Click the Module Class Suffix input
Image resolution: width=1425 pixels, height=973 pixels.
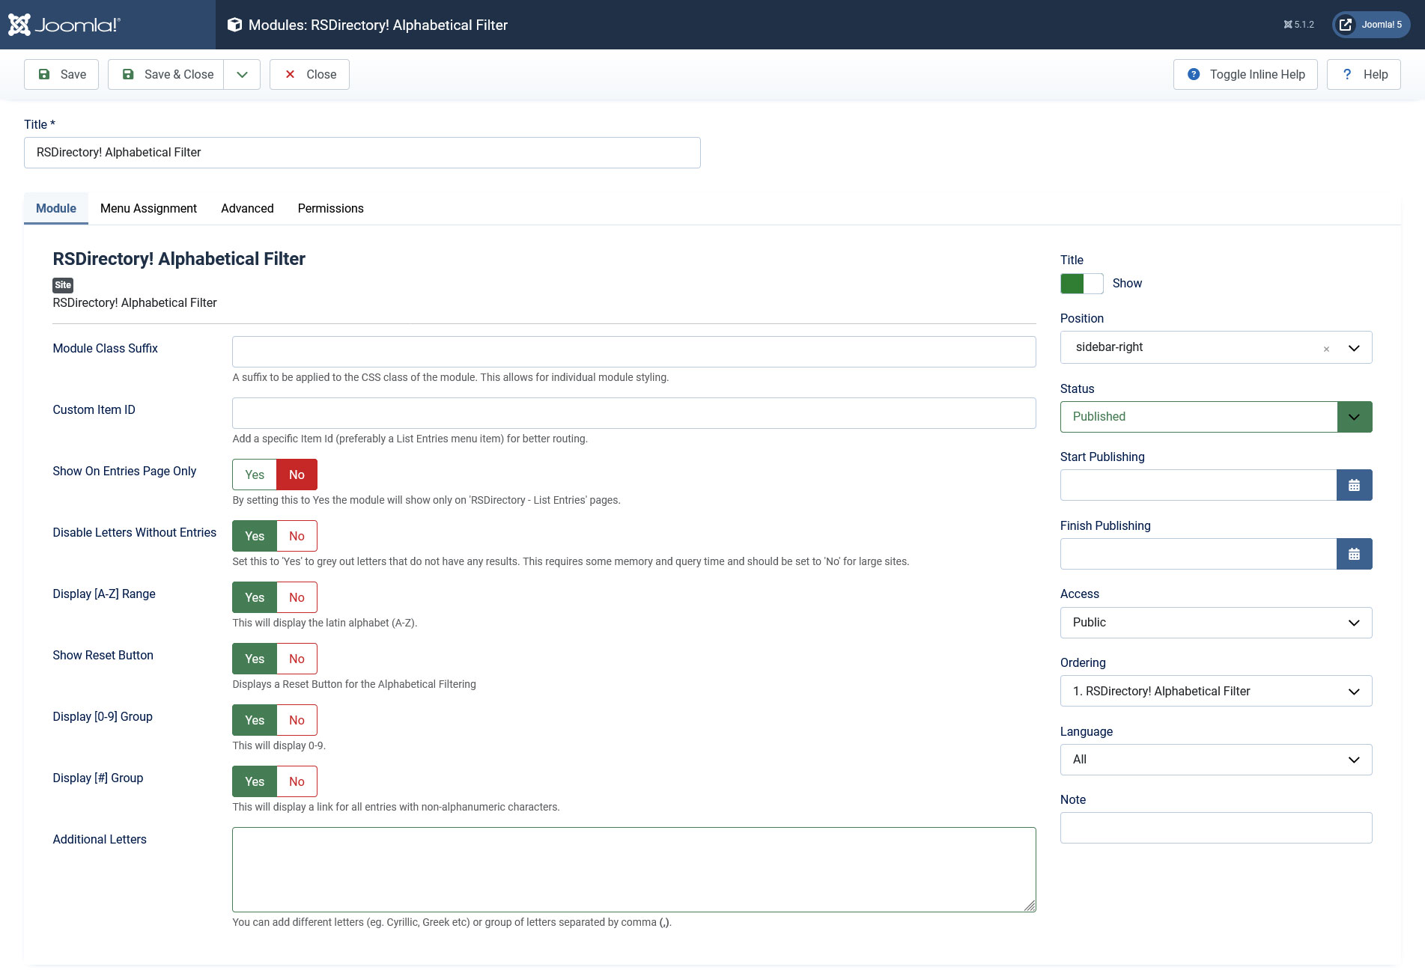(634, 352)
